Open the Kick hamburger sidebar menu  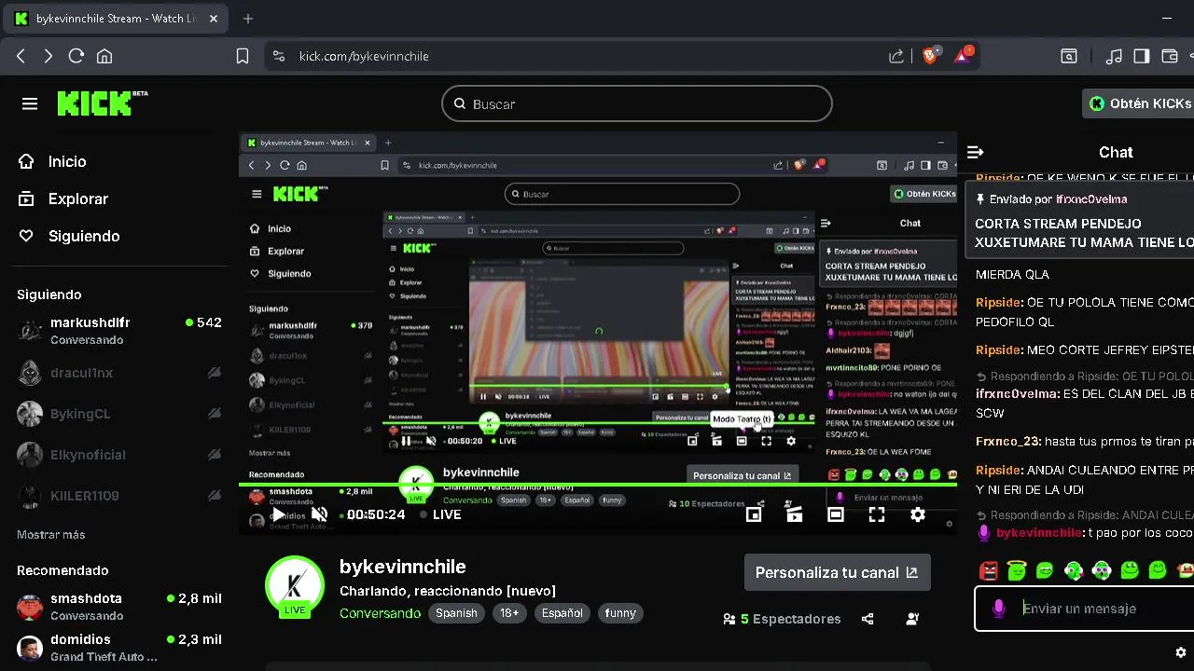click(30, 103)
